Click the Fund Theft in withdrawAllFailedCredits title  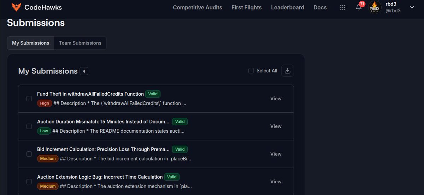tap(90, 94)
